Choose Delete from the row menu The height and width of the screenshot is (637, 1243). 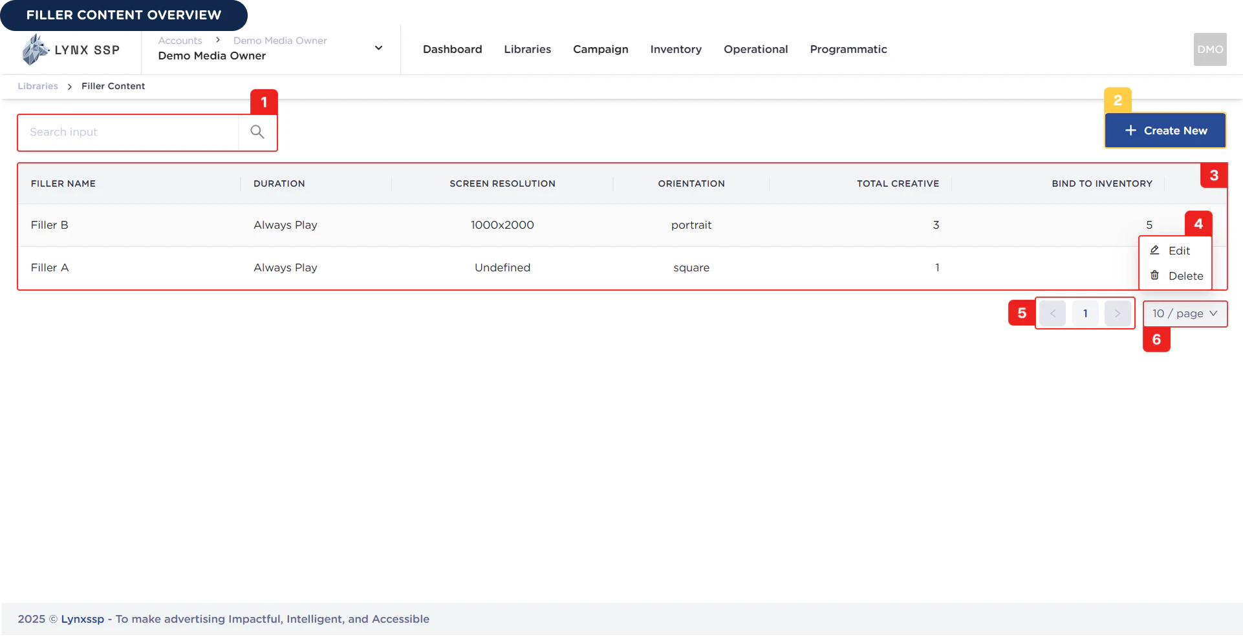point(1174,276)
